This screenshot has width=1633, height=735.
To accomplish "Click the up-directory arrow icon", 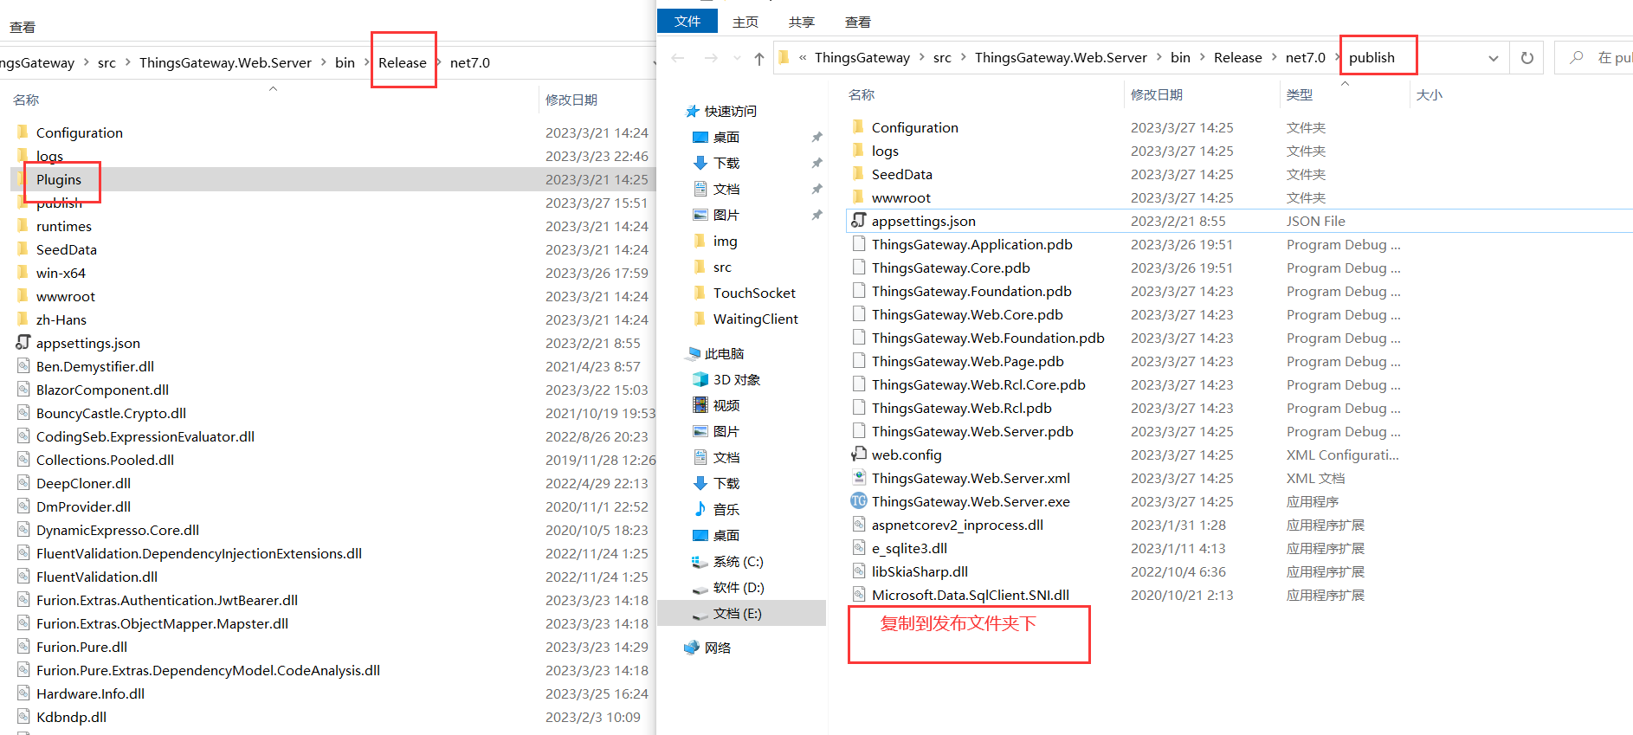I will (x=759, y=58).
